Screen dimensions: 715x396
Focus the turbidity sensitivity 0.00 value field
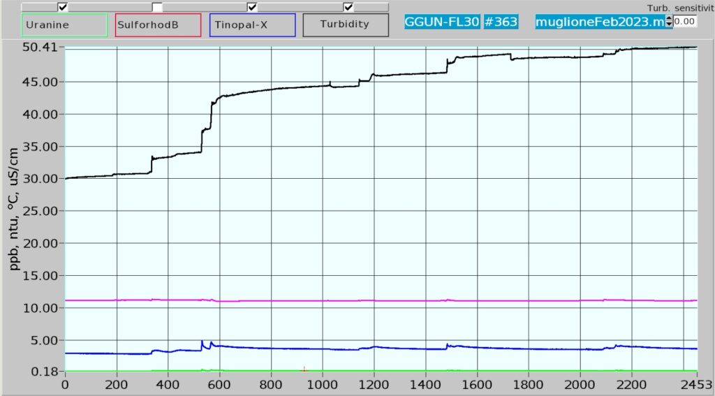(x=685, y=22)
